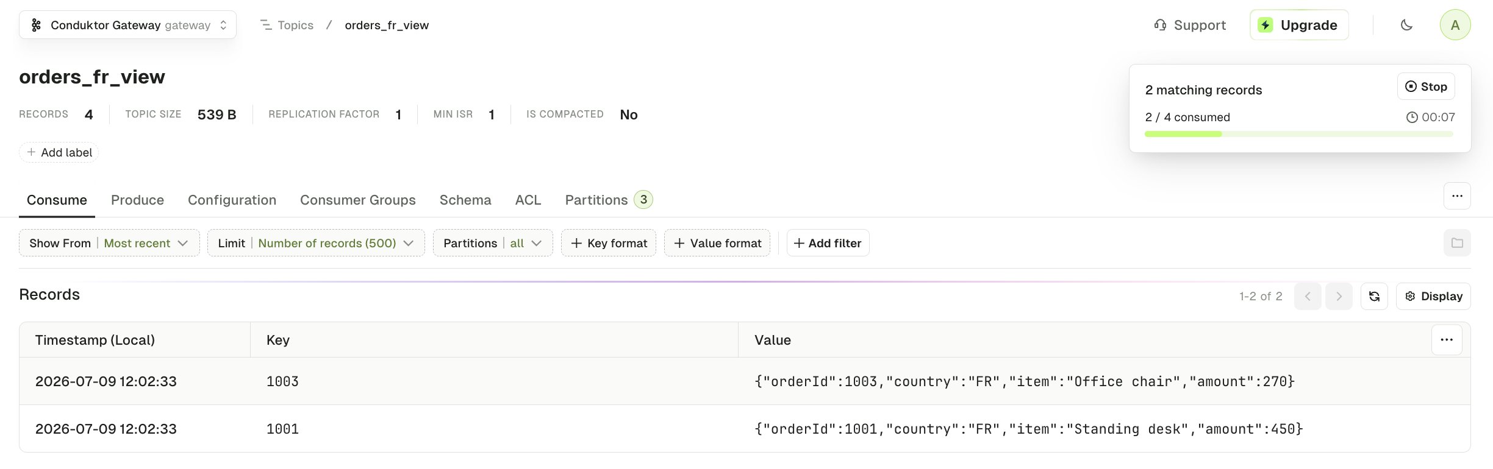Go to next records page arrow
This screenshot has width=1493, height=469.
point(1339,296)
